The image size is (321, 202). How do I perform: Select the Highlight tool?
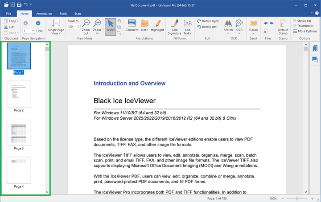click(157, 25)
